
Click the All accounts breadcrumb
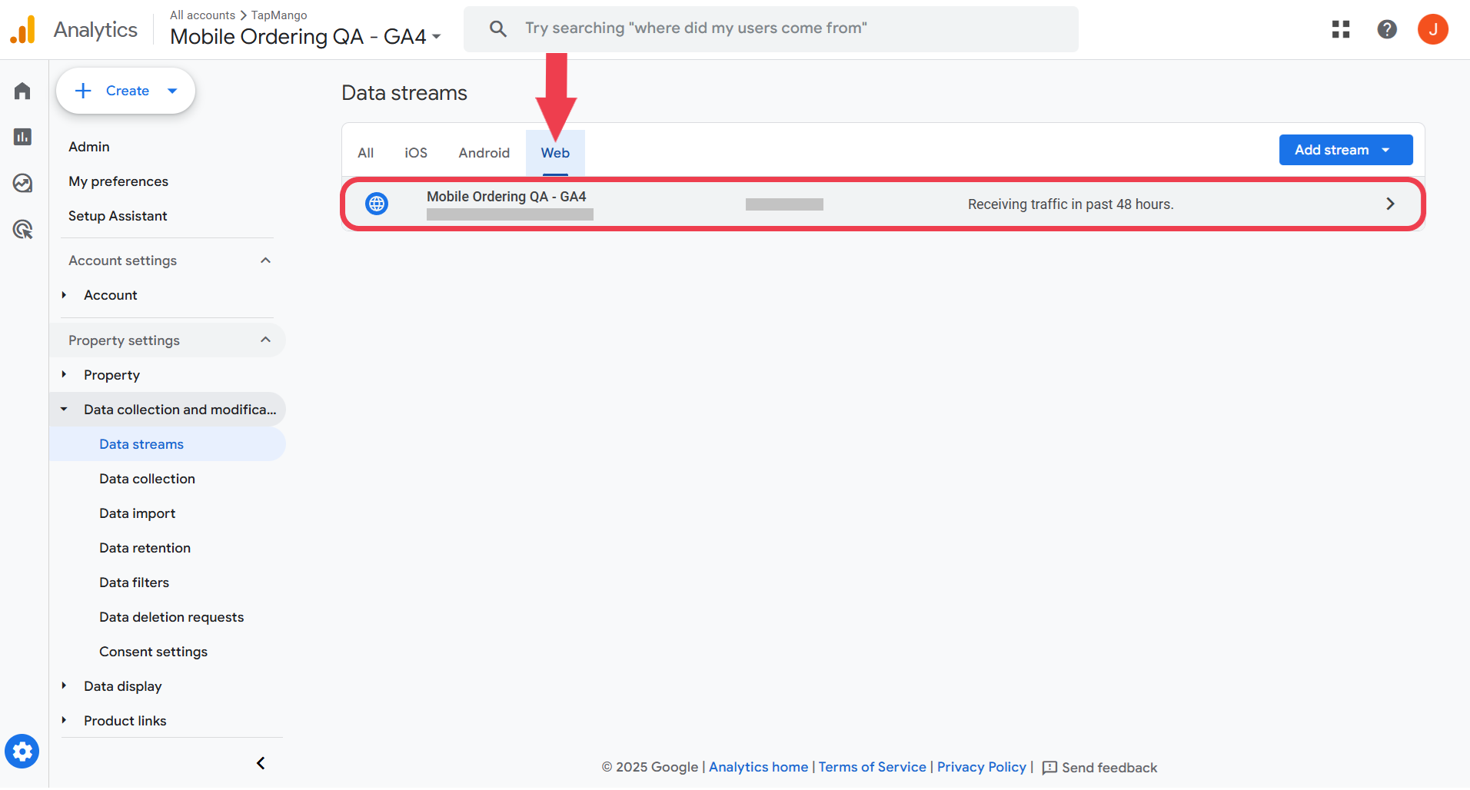coord(202,15)
